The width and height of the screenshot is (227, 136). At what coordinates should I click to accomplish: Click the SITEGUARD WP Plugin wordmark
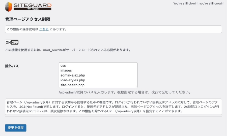pos(33,7)
